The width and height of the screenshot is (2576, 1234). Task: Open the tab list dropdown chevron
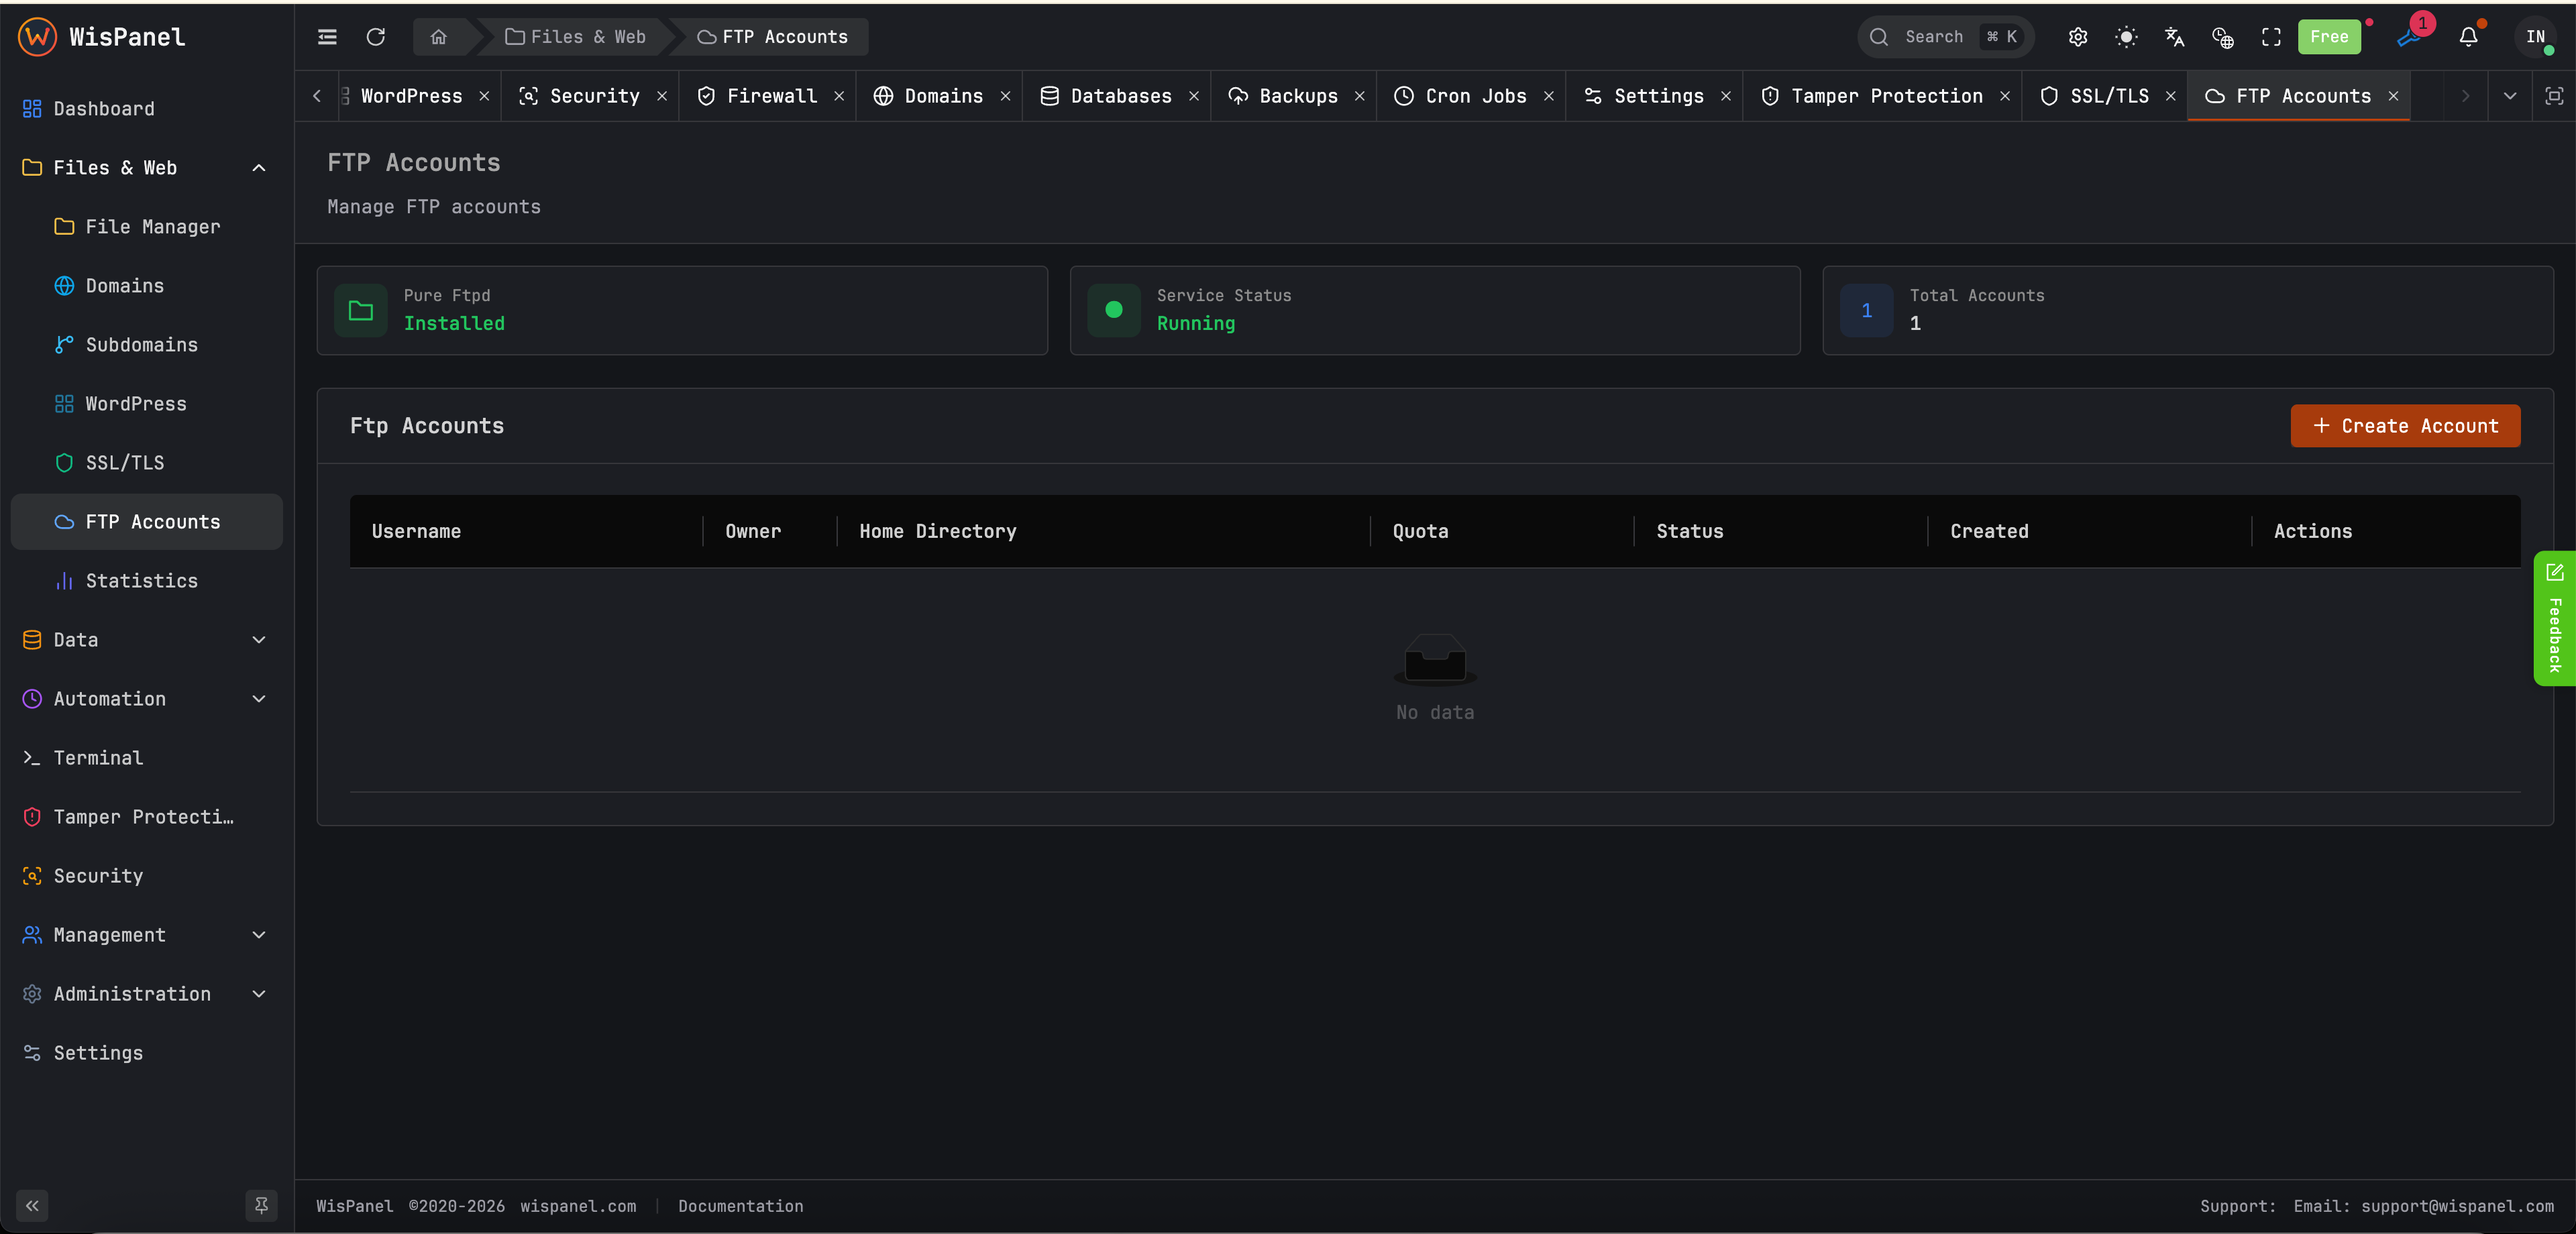click(x=2510, y=96)
